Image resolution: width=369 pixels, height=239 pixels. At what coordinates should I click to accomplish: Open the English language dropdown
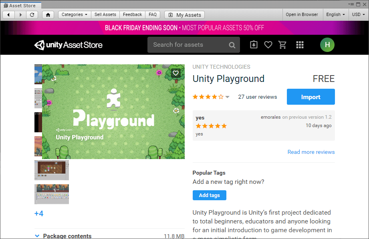coord(335,14)
